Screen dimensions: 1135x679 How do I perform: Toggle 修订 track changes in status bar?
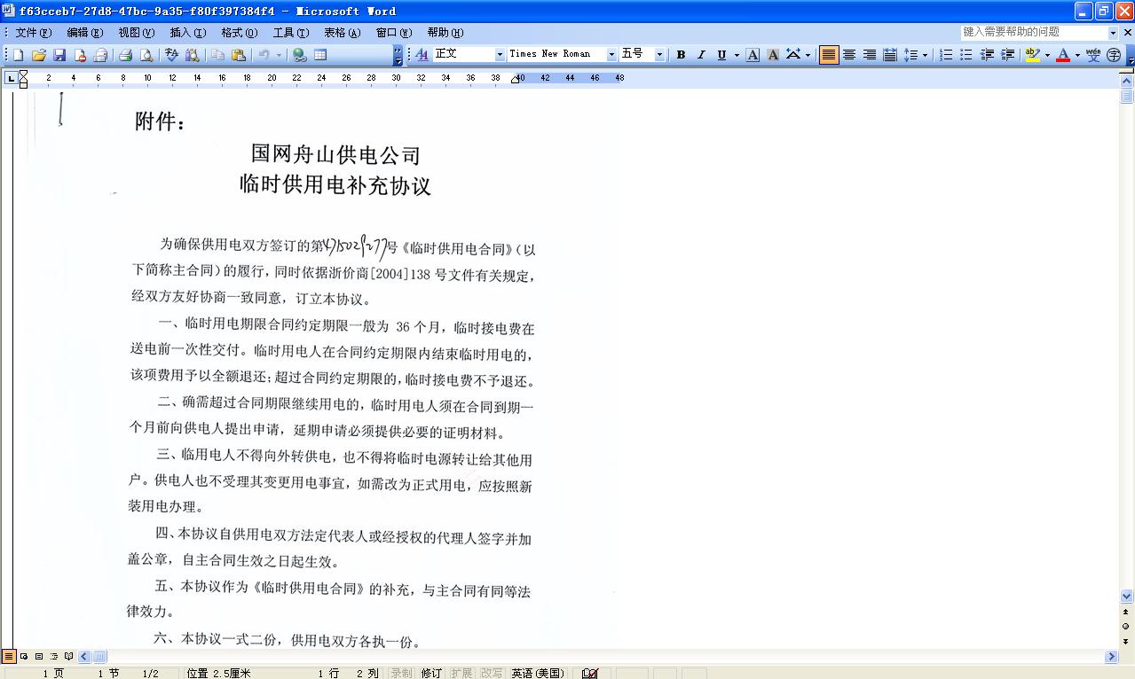pos(431,673)
